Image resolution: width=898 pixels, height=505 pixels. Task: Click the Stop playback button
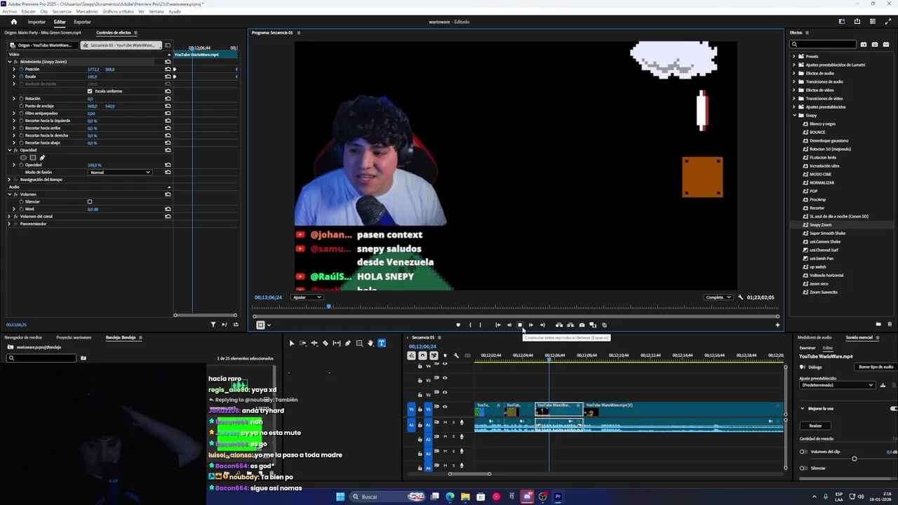pyautogui.click(x=520, y=325)
